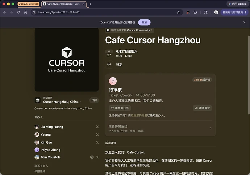Viewport: 250px width, 175px height.
Task: Open Yafang's host profile name
Action: 46,135
